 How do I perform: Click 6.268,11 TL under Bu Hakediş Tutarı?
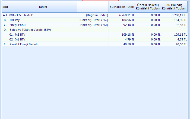pyautogui.click(x=127, y=15)
